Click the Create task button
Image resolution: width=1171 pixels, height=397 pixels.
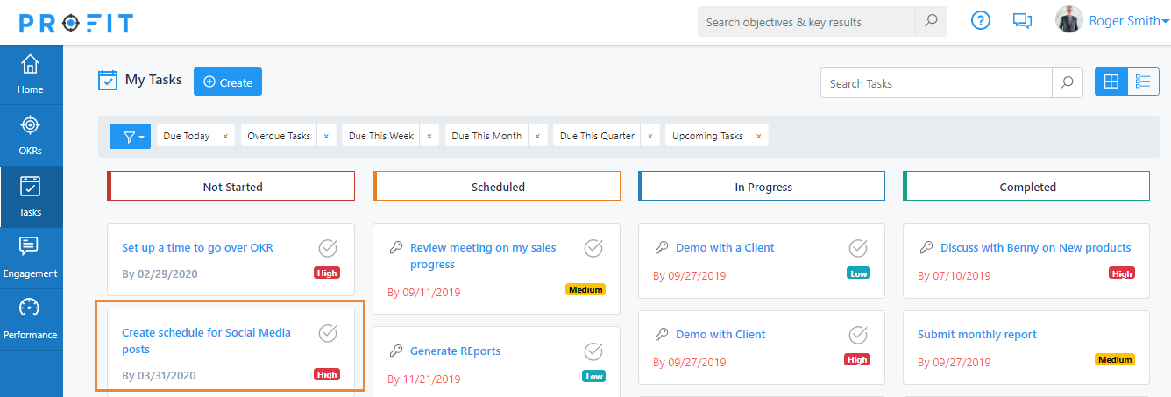228,82
